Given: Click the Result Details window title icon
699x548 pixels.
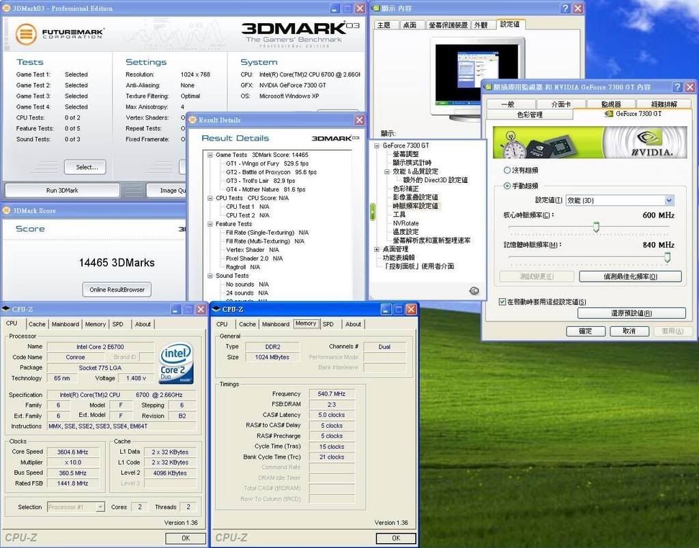Looking at the screenshot, I should coord(192,120).
